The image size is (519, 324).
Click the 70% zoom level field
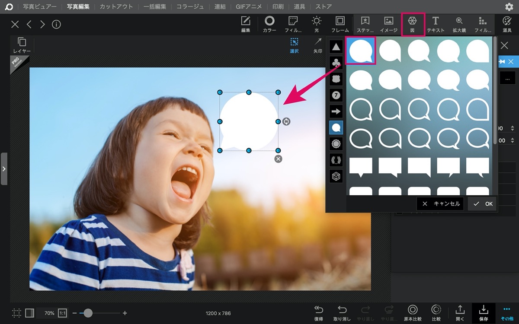(x=49, y=313)
